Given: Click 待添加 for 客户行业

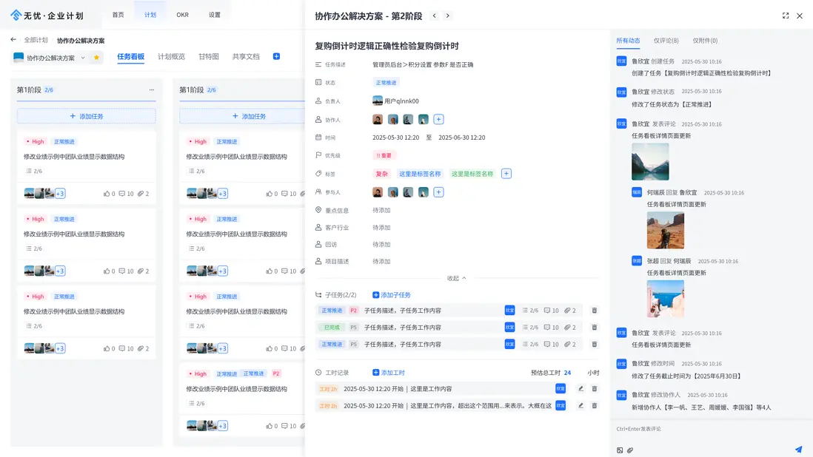Looking at the screenshot, I should 381,228.
